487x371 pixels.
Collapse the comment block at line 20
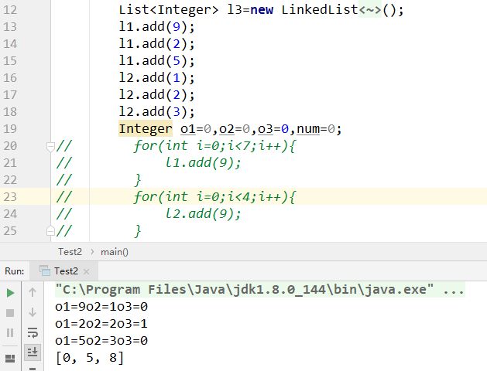coord(50,146)
